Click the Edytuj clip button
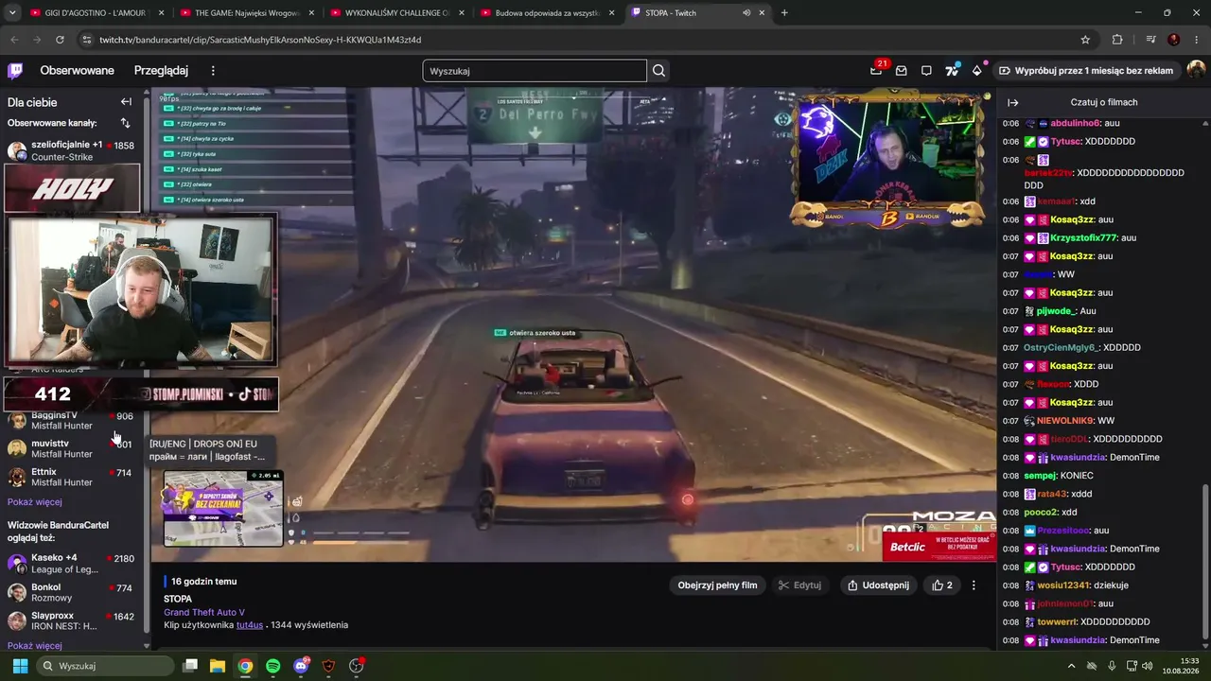Screen dimensions: 1211x681 click(x=799, y=585)
